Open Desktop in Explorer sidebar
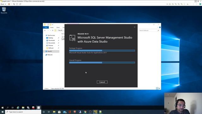Image resolution: width=202 pixels, height=114 pixels. (x=50, y=38)
